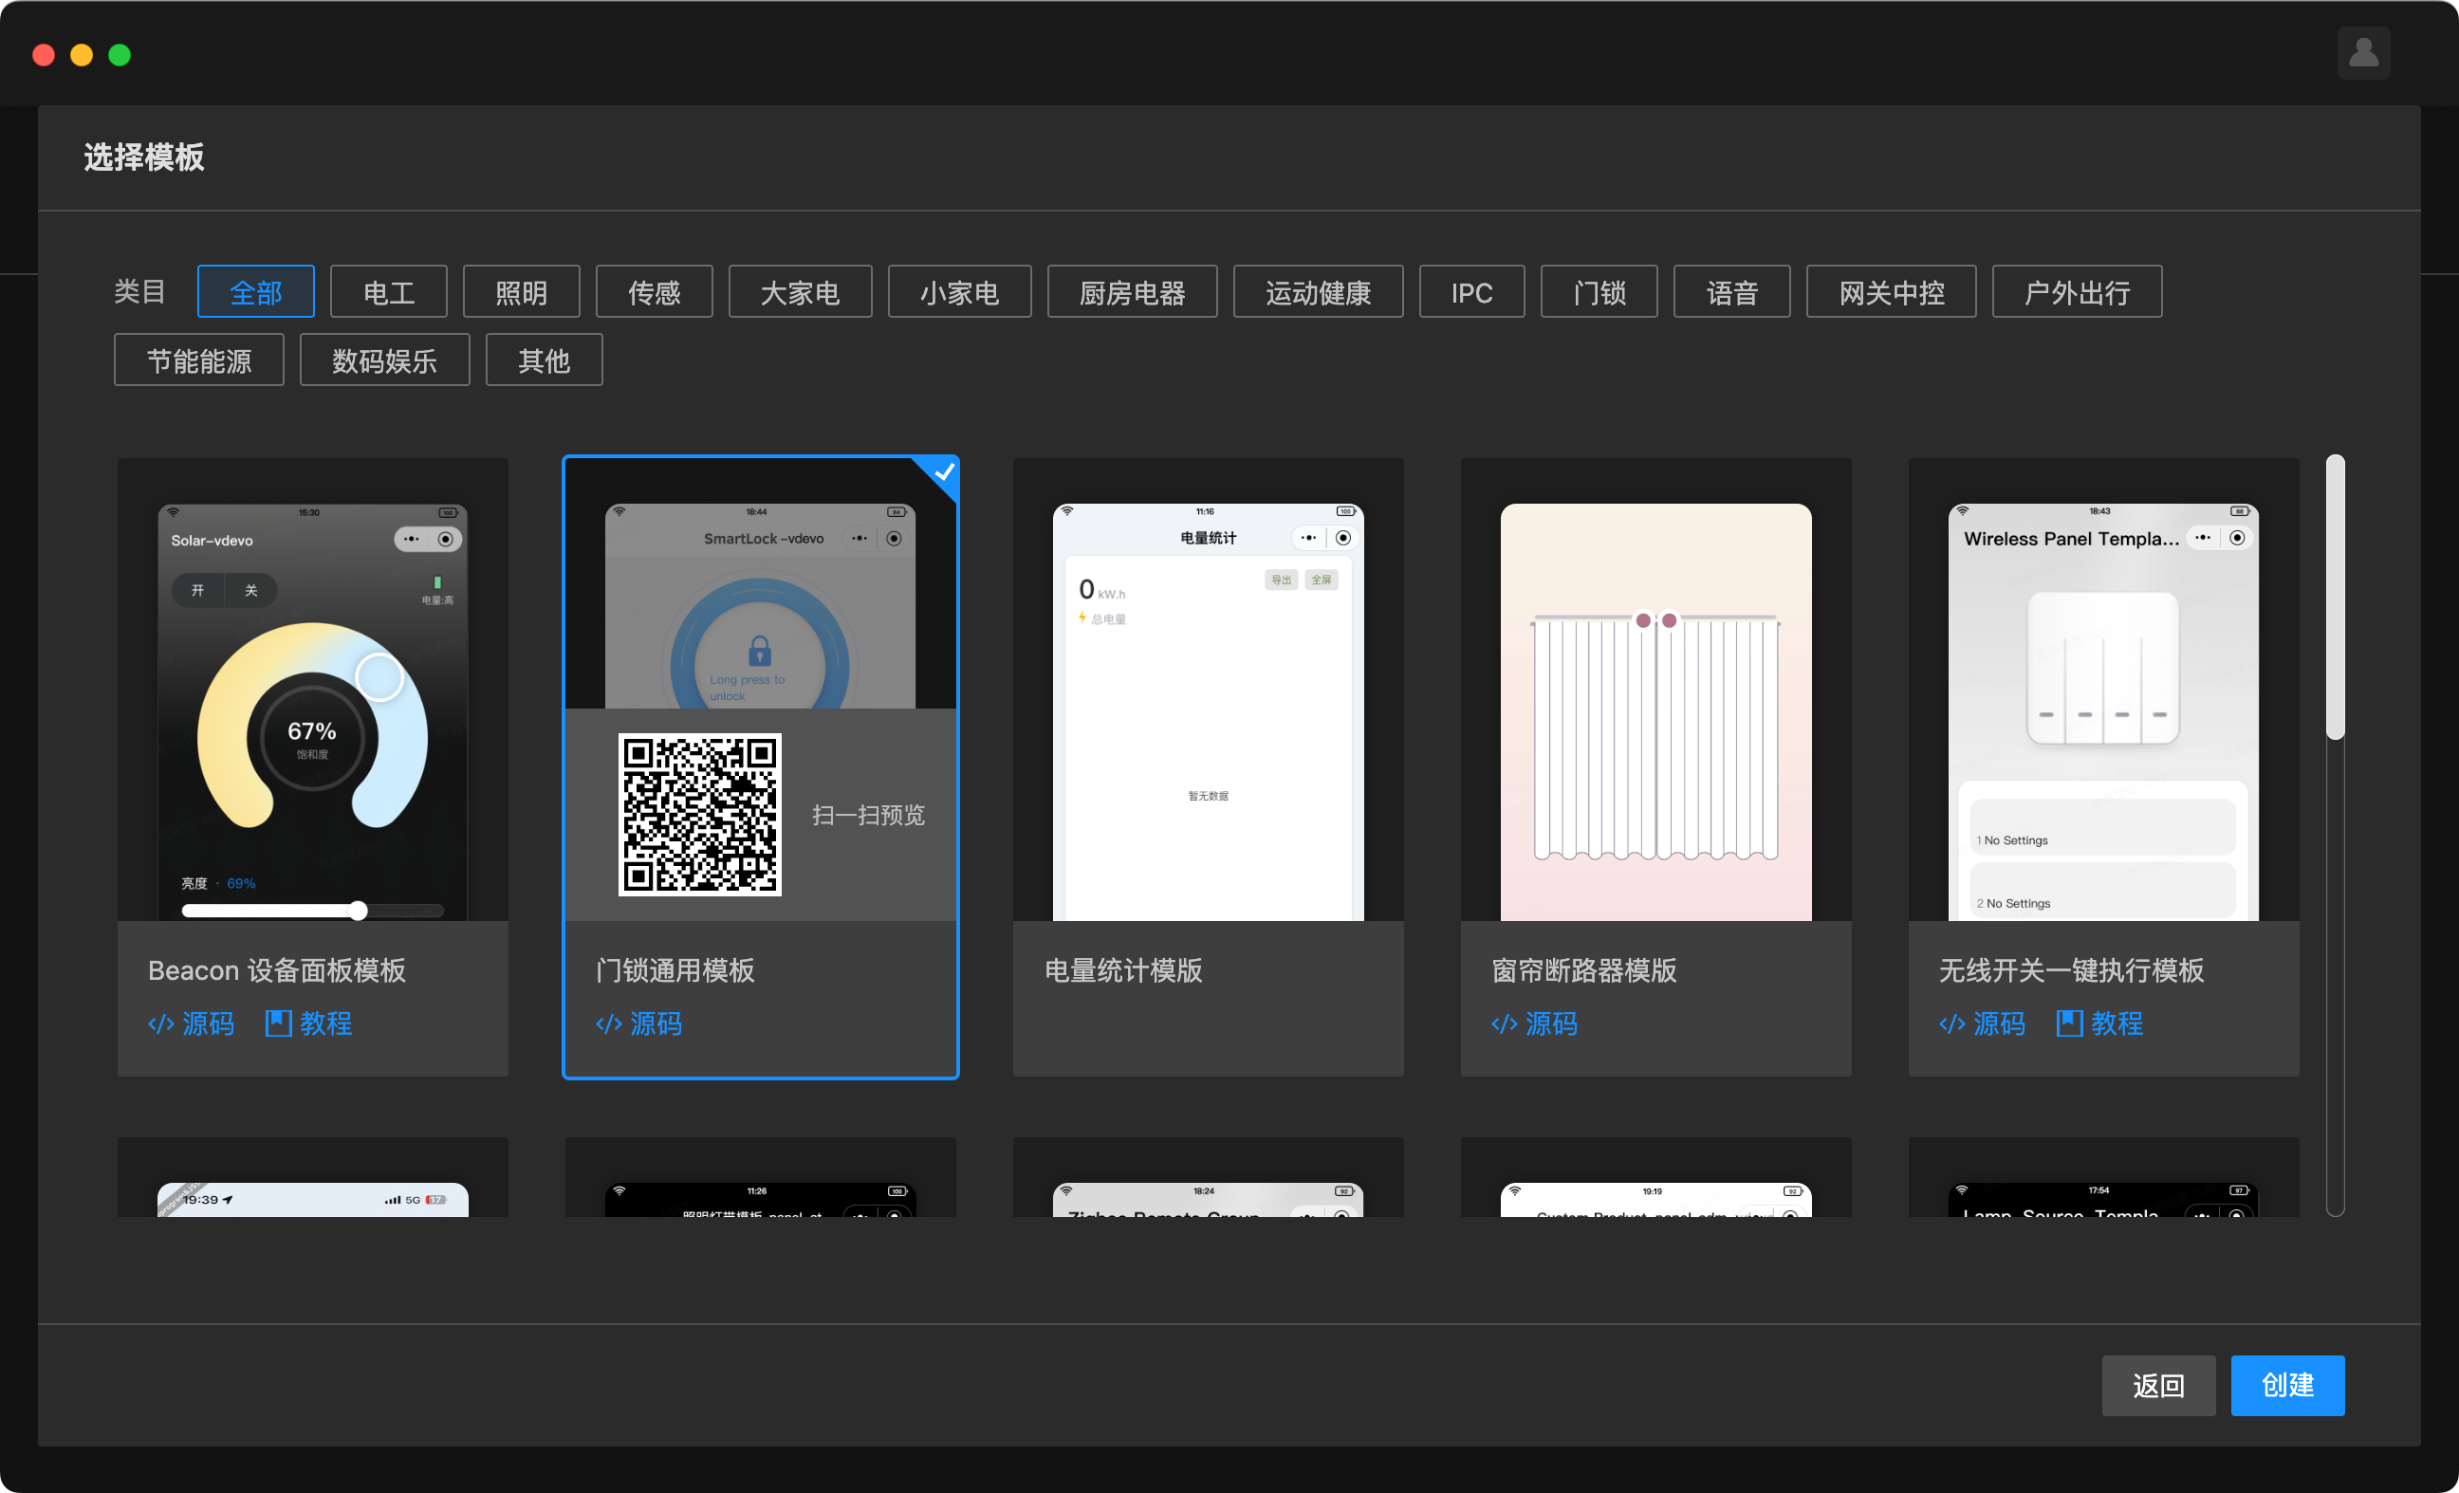2459x1493 pixels.
Task: Select the Beacon 设备面板模板 preview thumbnail
Action: (312, 690)
